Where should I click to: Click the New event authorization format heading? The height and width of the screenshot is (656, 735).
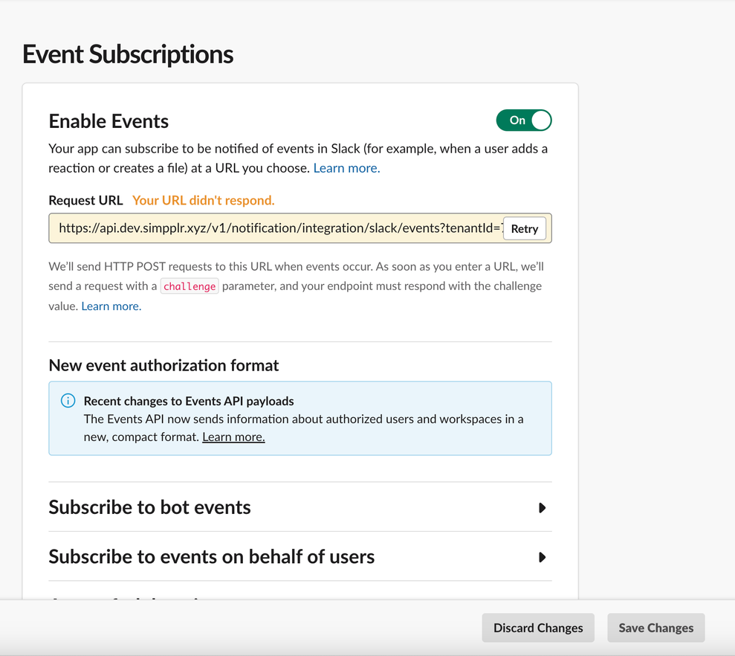pyautogui.click(x=163, y=365)
